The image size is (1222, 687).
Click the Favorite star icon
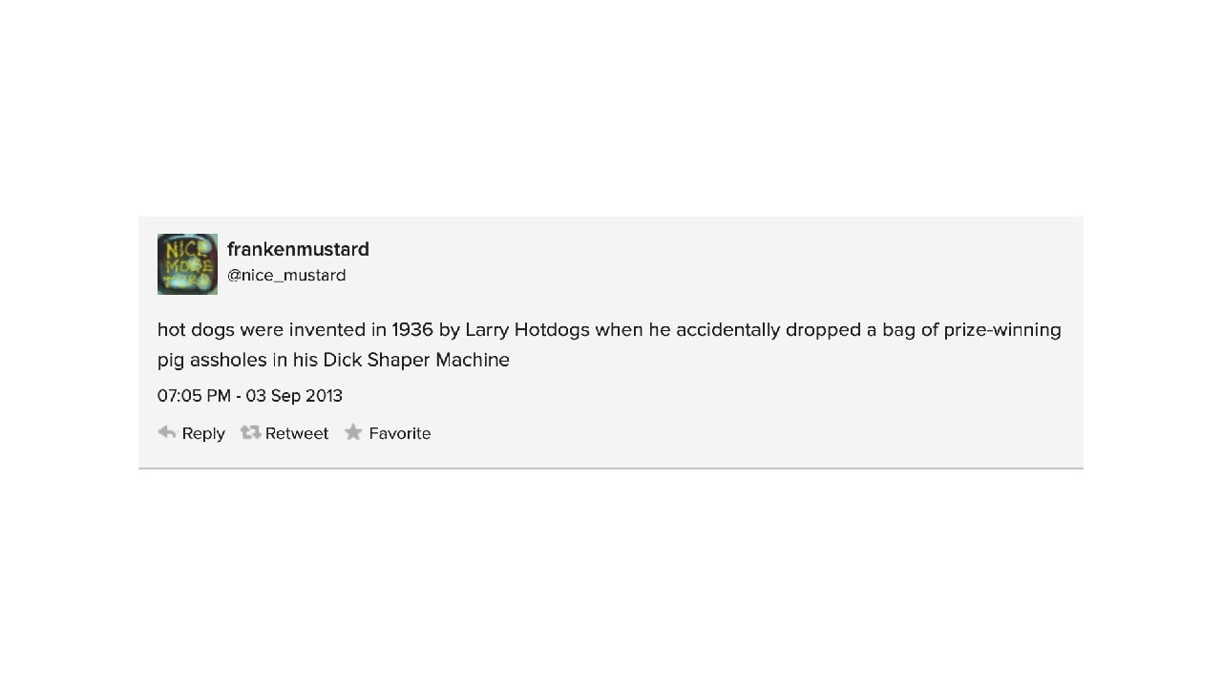pyautogui.click(x=353, y=433)
